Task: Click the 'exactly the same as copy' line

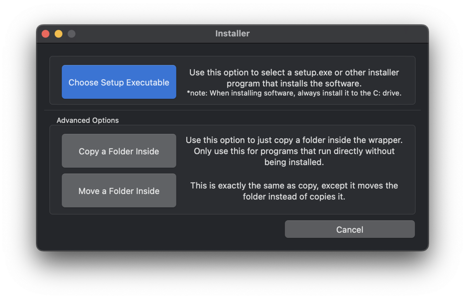Action: click(294, 186)
